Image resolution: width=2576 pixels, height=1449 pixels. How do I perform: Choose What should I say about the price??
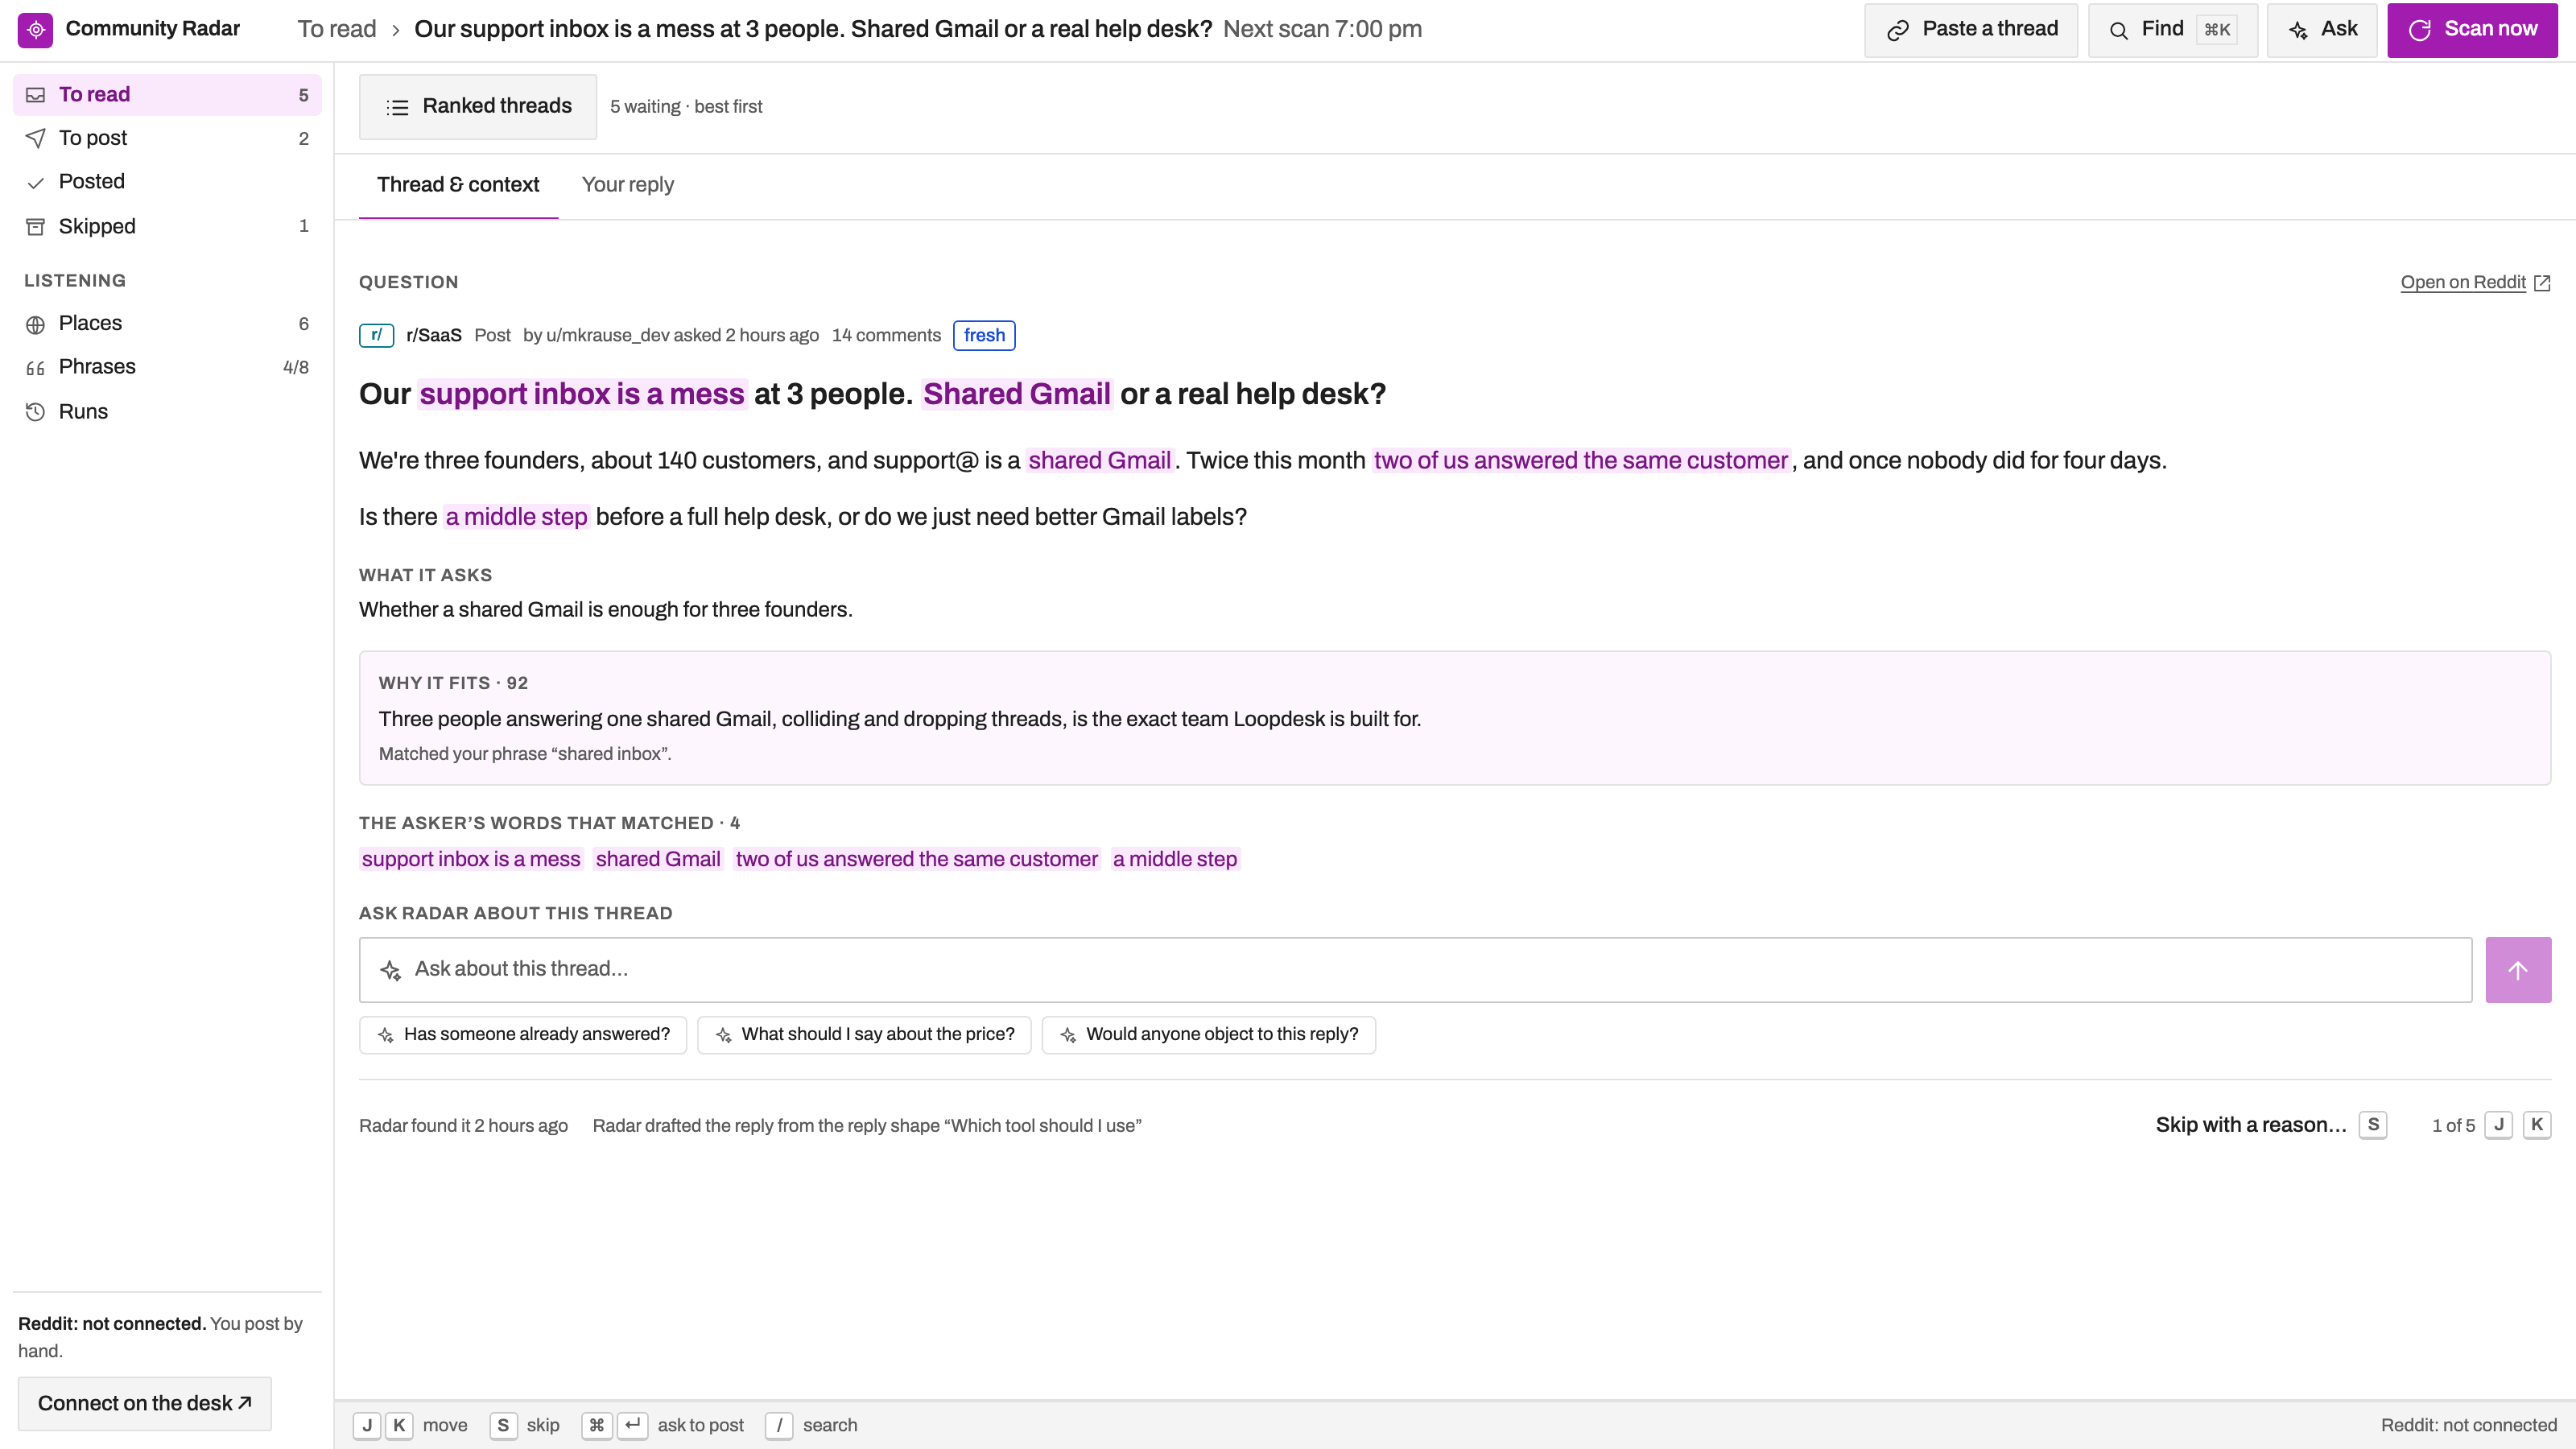[x=864, y=1034]
